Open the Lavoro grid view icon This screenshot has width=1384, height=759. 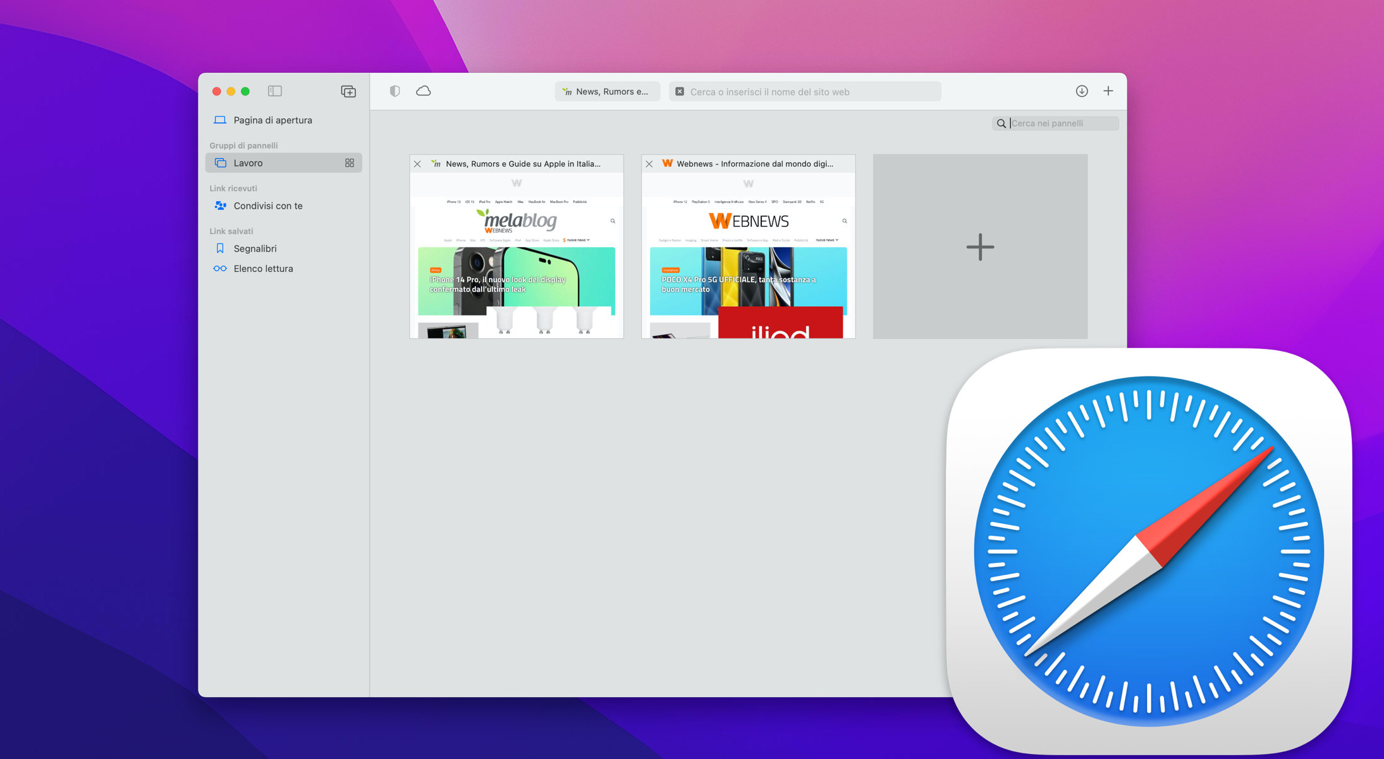click(x=349, y=163)
